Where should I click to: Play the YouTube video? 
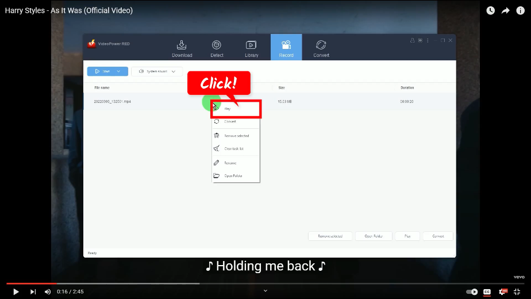click(16, 292)
